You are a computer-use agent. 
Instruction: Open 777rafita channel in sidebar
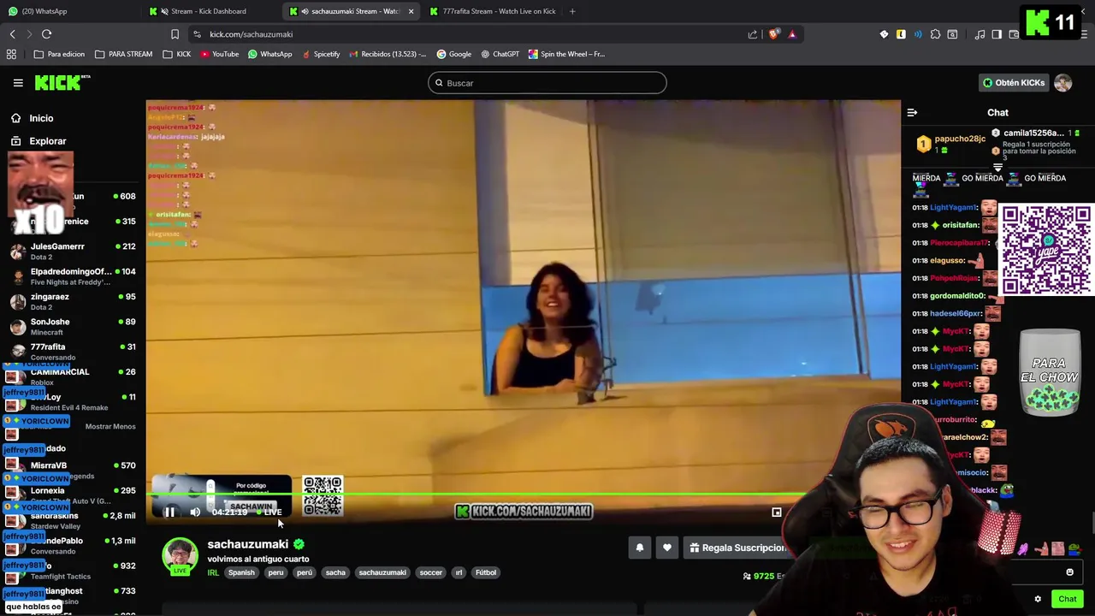[73, 352]
